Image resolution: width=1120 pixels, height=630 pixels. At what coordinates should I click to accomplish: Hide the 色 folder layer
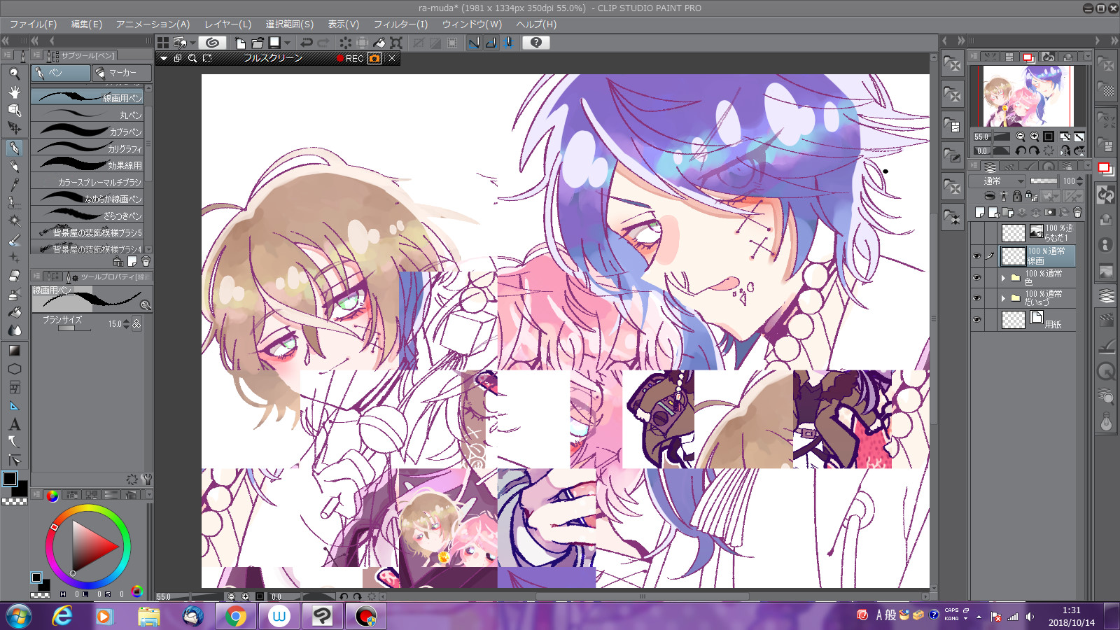point(977,277)
